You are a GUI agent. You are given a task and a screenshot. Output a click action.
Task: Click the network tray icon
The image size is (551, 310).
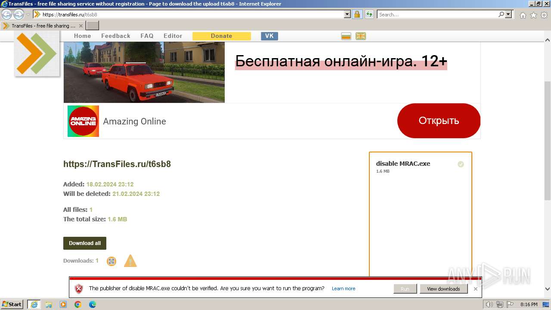[x=500, y=304]
